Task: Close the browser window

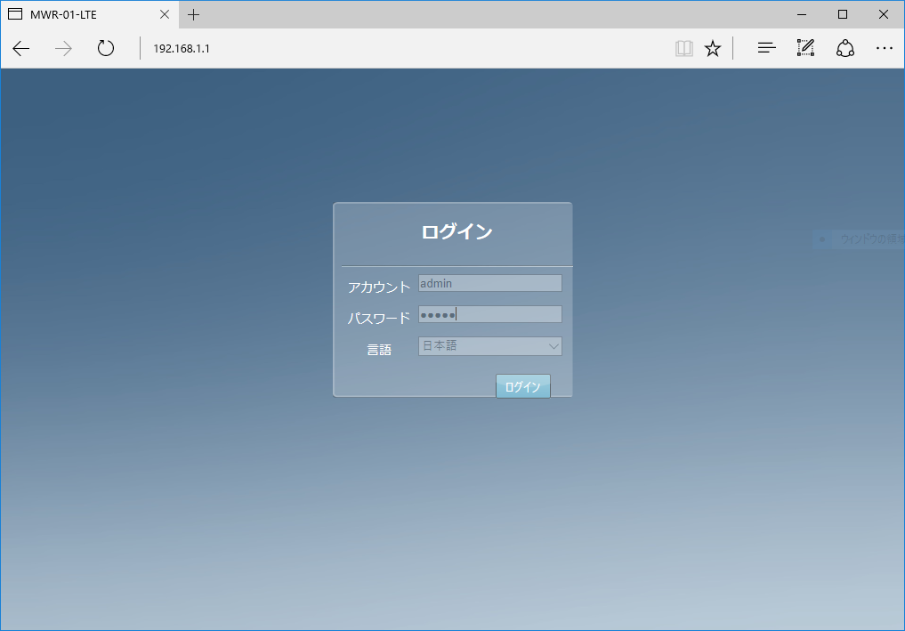Action: 884,14
